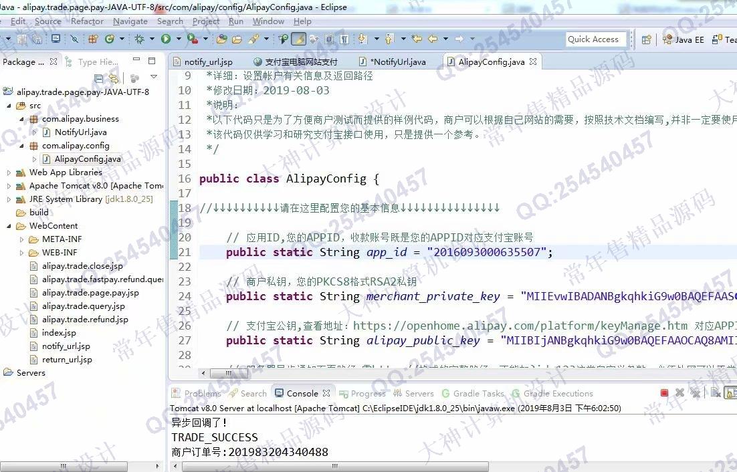Click red Terminate button in Console
This screenshot has height=472, width=737.
coord(664,392)
